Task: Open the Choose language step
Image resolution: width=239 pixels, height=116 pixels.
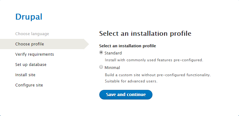Action: [32, 34]
